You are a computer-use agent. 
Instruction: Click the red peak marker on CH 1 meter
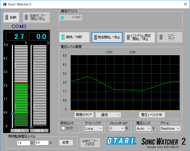[x=21, y=83]
